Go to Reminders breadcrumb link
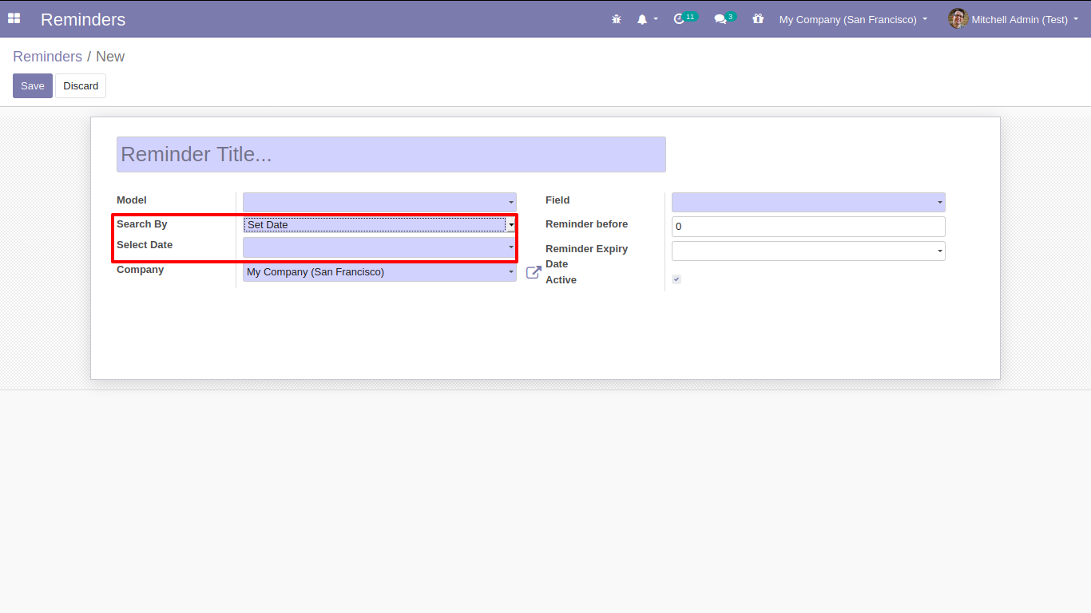The width and height of the screenshot is (1091, 613). click(x=47, y=57)
